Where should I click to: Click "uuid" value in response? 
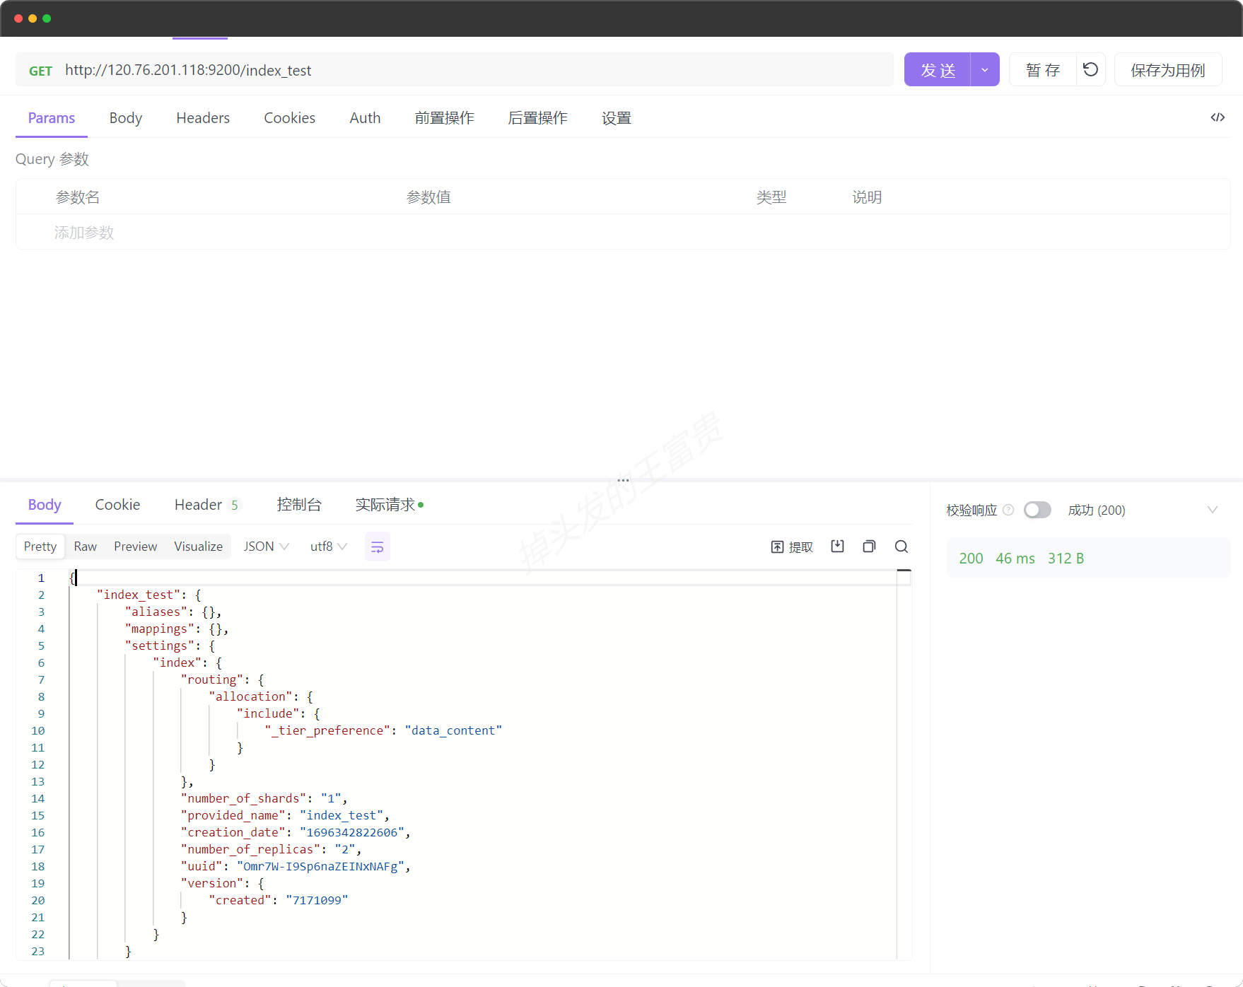pyautogui.click(x=320, y=866)
